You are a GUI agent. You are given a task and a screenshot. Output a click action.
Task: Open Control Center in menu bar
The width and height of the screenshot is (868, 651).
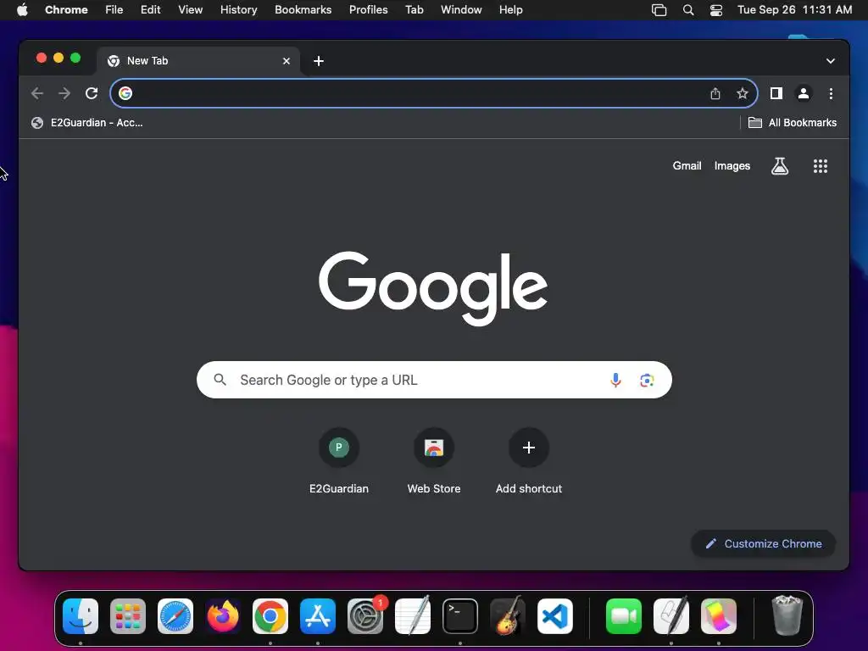716,10
